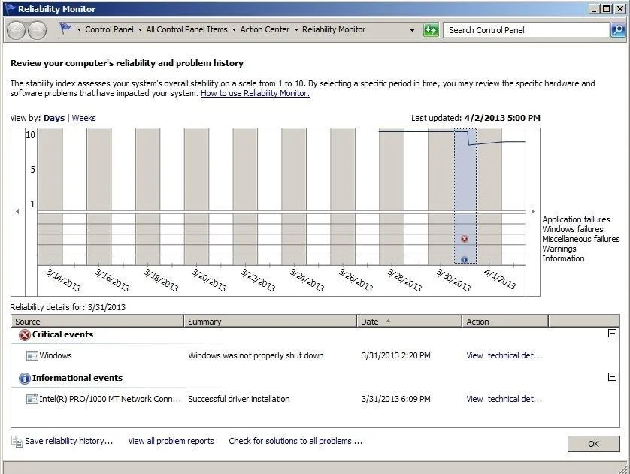Click the '3/31/2013 2:20 PM' date cell
The image size is (630, 474).
395,355
